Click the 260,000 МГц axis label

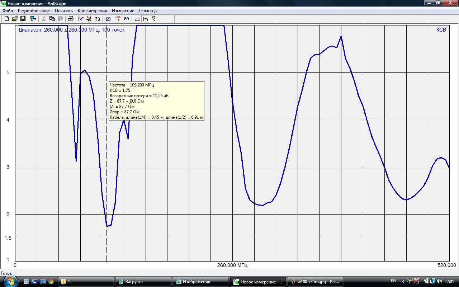232,265
